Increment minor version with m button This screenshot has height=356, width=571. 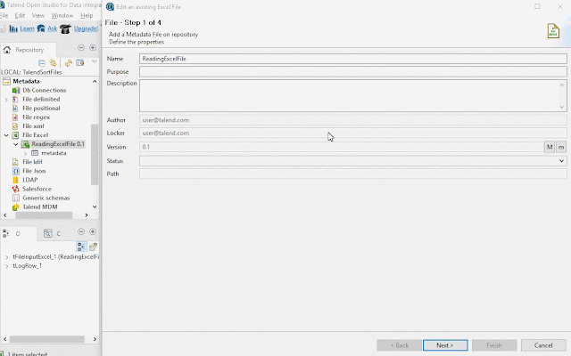(x=561, y=147)
